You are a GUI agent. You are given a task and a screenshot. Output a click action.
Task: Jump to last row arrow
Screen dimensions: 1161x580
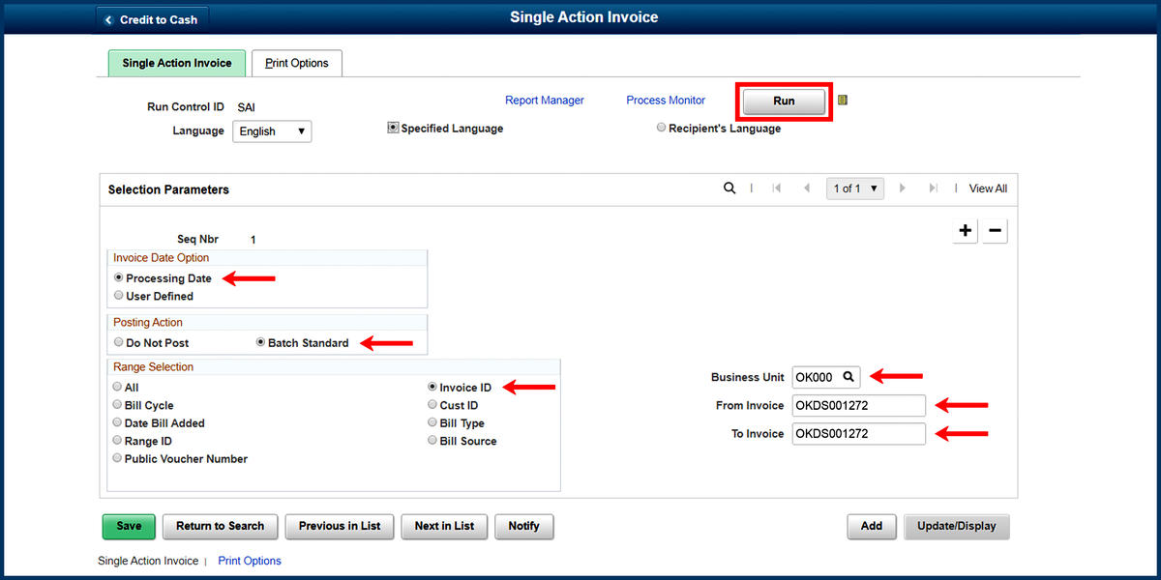coord(933,188)
